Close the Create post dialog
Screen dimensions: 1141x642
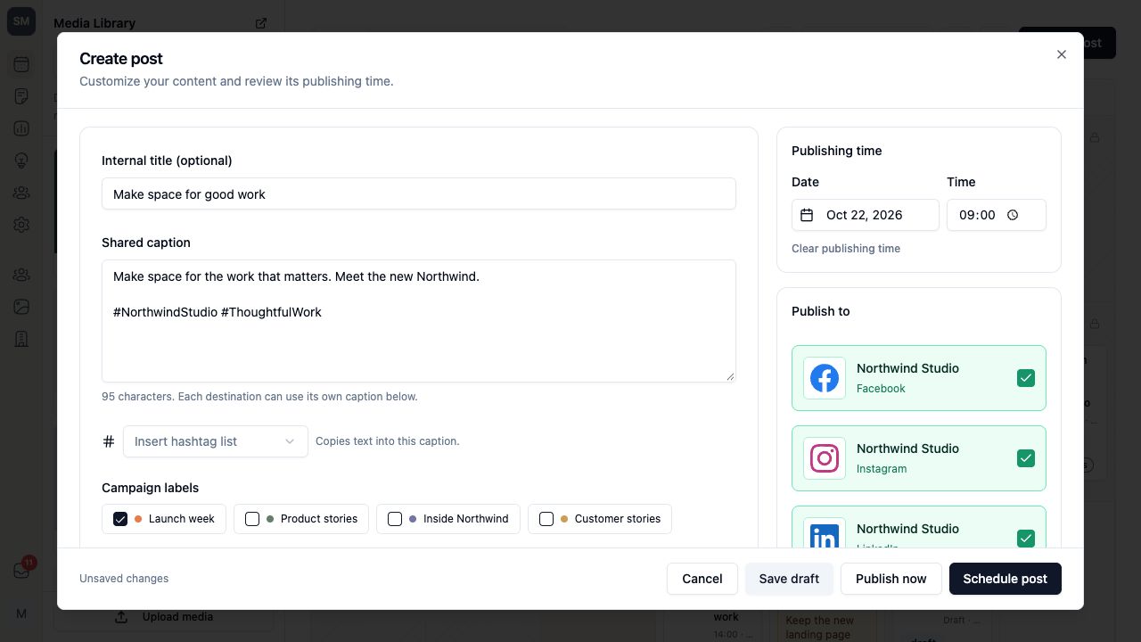(x=1062, y=54)
